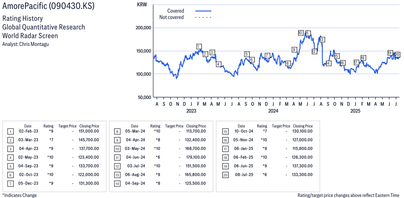Screen dimensions: 404x198
Task: Click the 50,000 y-axis label
Action: [144, 98]
